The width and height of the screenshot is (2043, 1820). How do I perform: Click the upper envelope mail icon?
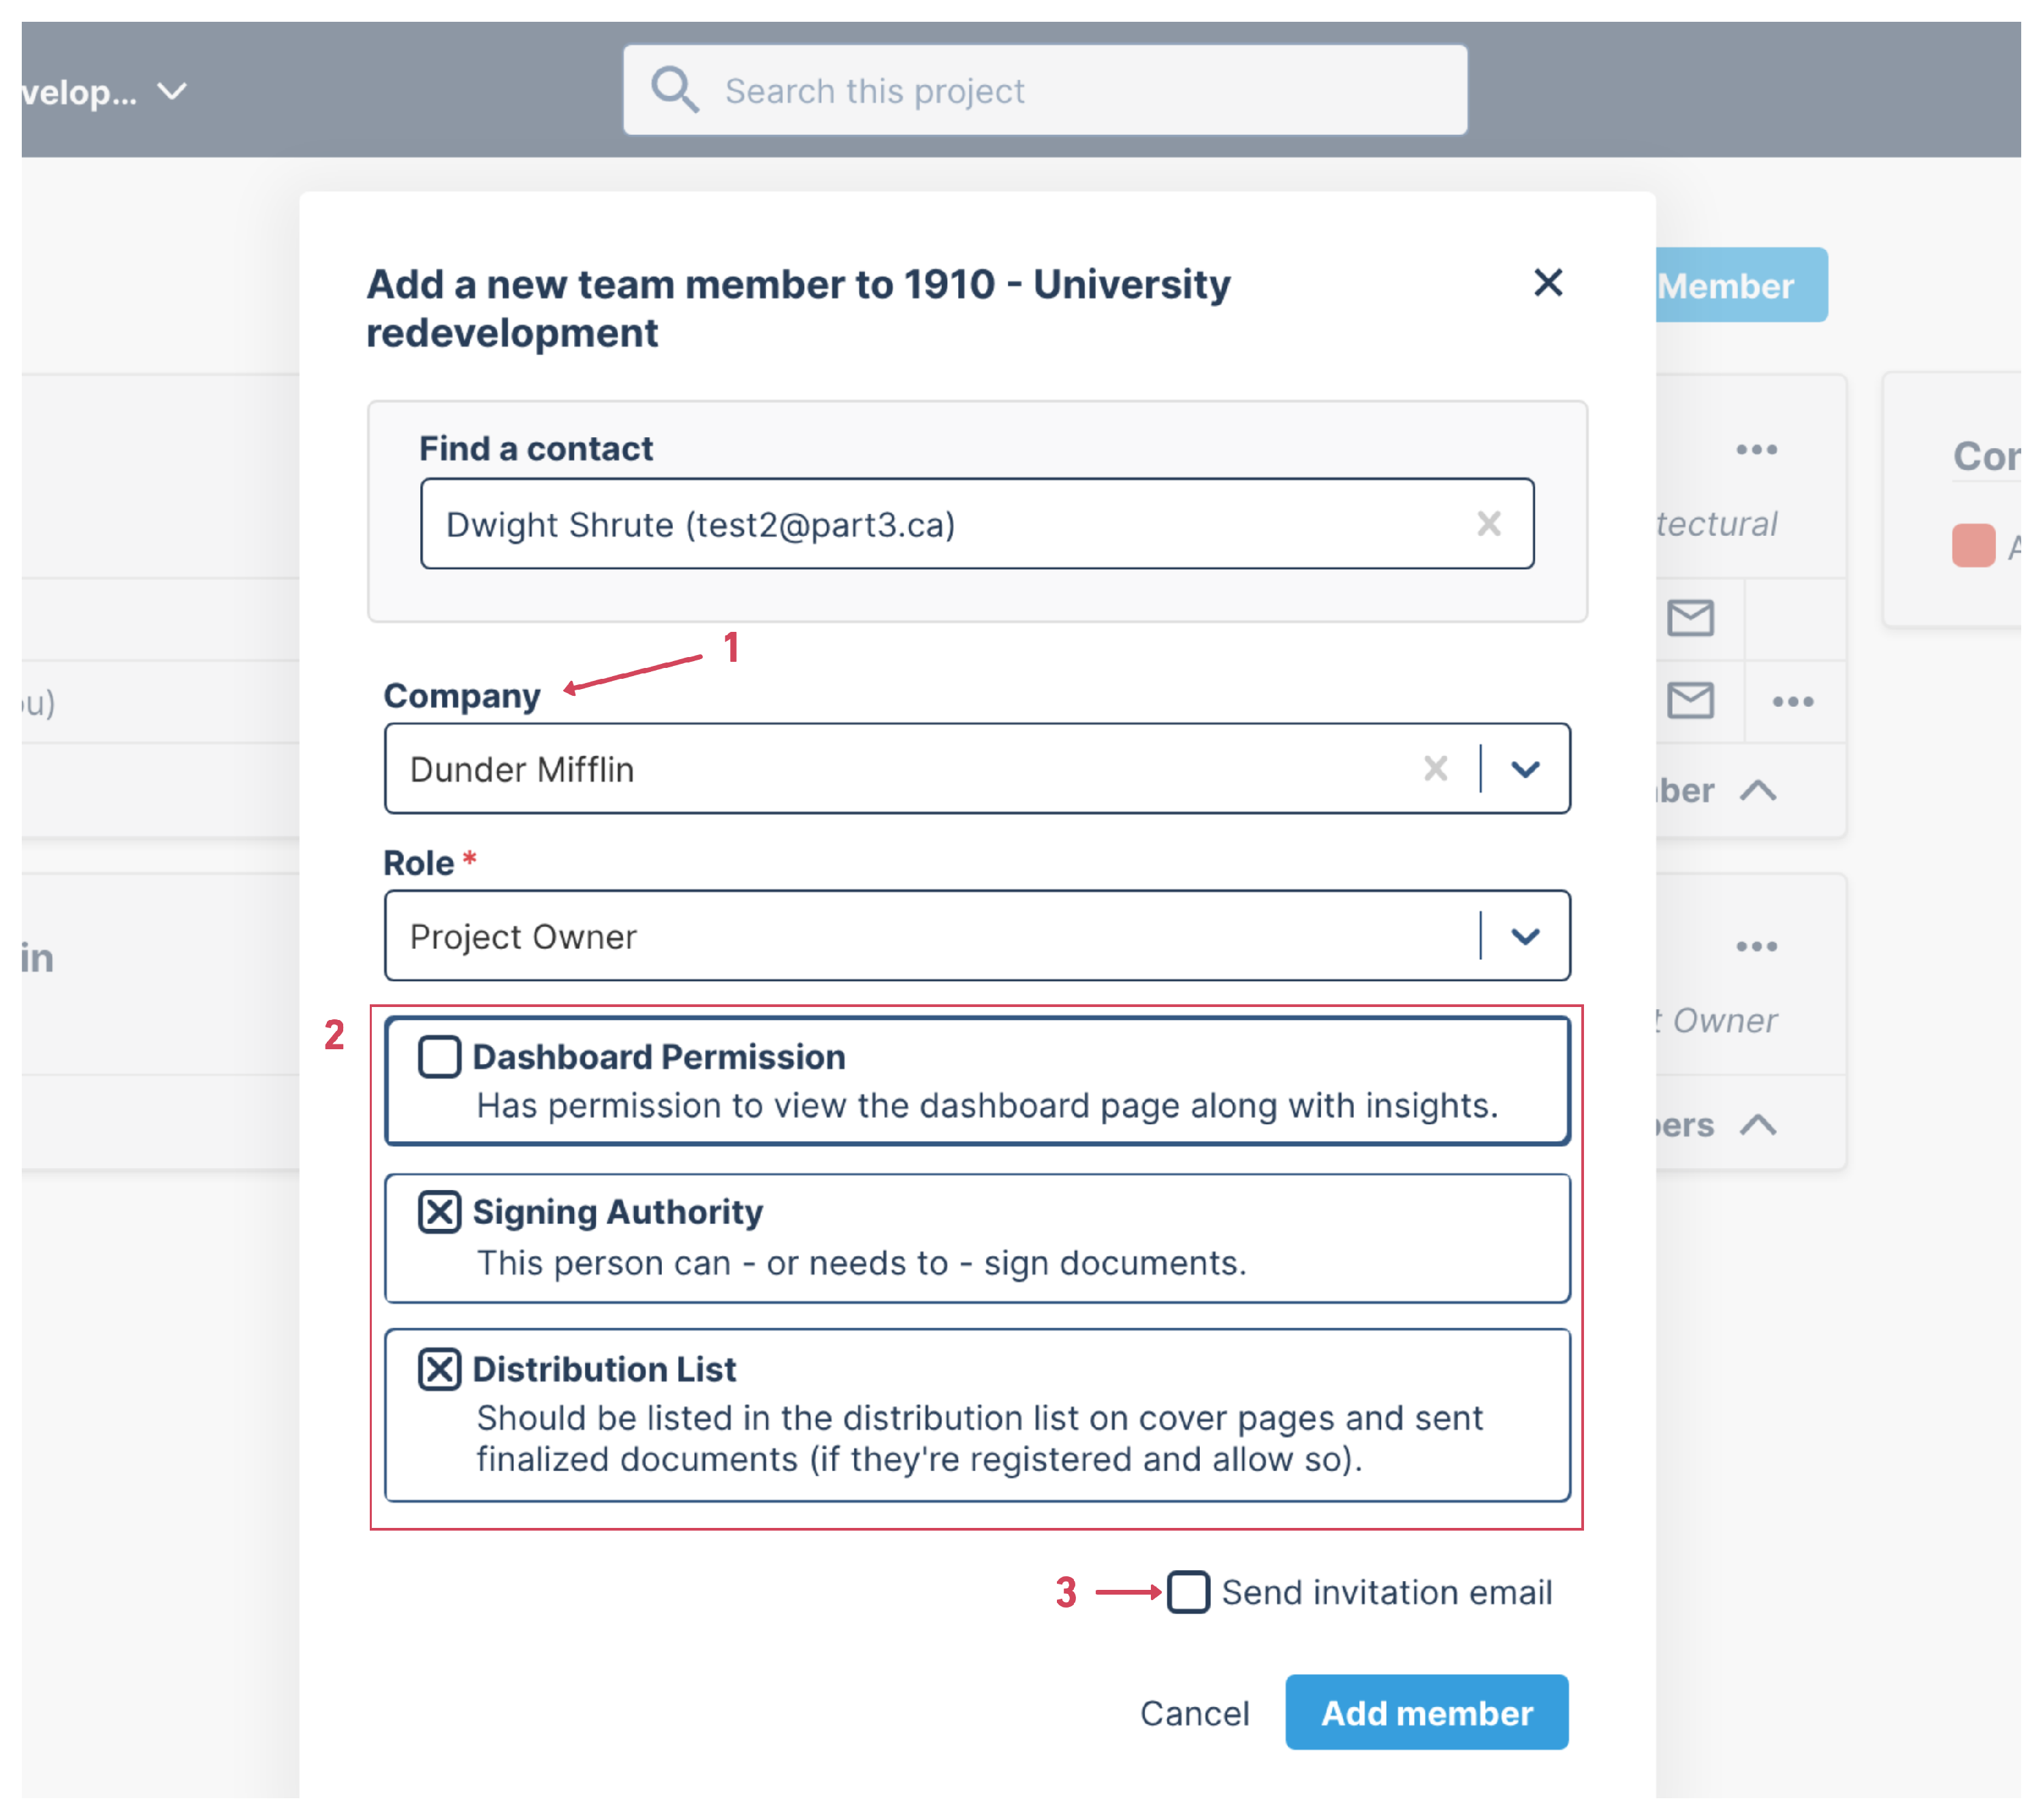tap(1690, 617)
